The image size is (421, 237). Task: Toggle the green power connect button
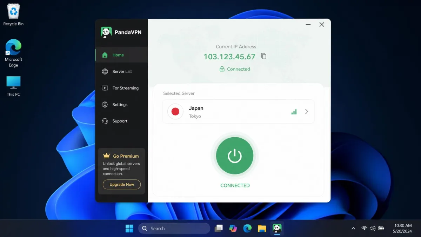click(235, 156)
